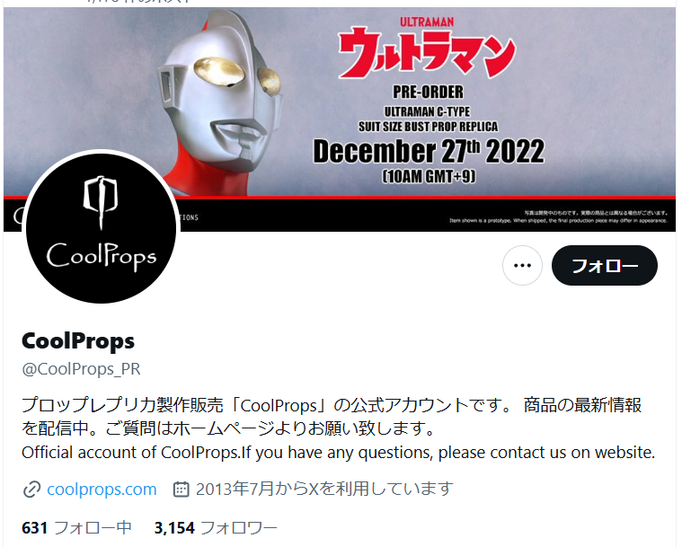Open the three-dot more options menu
Image resolution: width=682 pixels, height=547 pixels.
pyautogui.click(x=522, y=265)
